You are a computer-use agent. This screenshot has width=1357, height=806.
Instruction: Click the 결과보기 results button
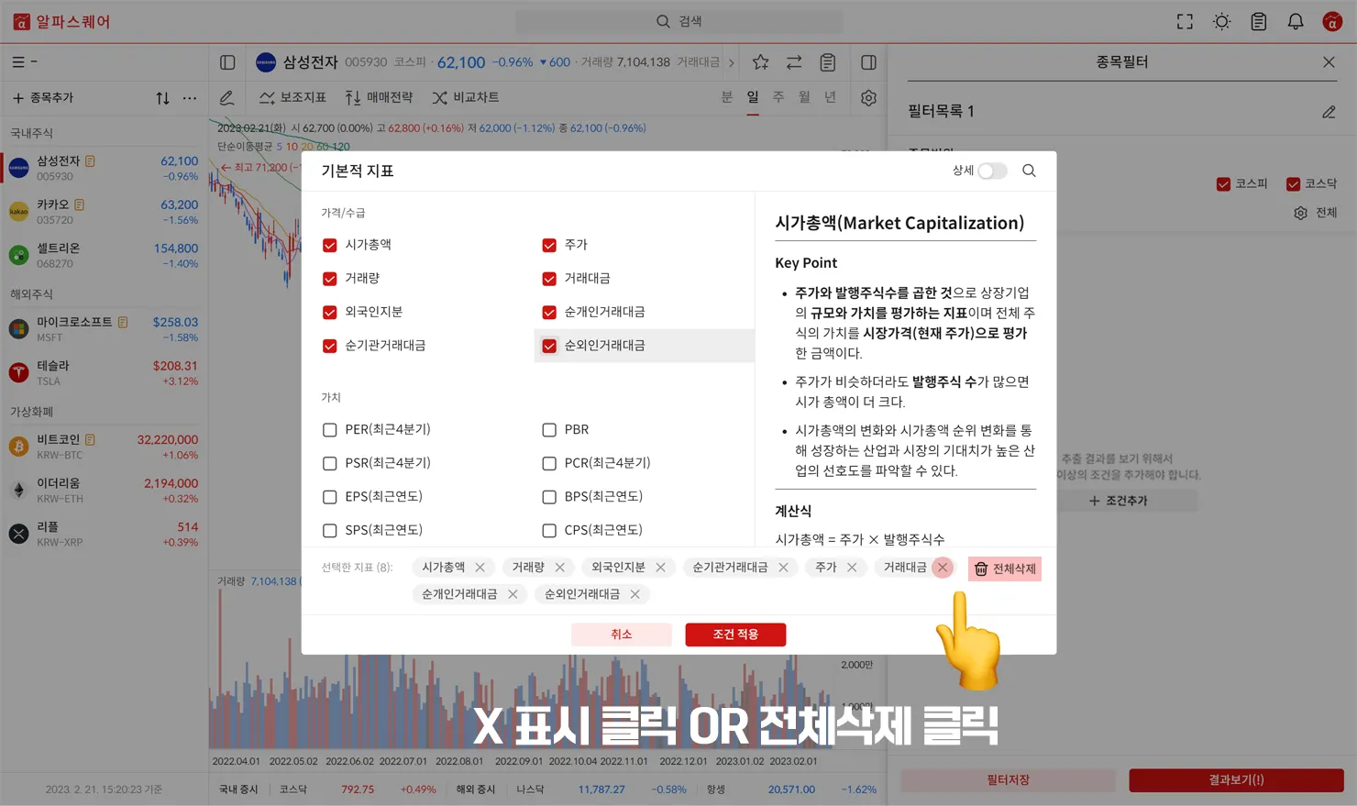[1236, 780]
